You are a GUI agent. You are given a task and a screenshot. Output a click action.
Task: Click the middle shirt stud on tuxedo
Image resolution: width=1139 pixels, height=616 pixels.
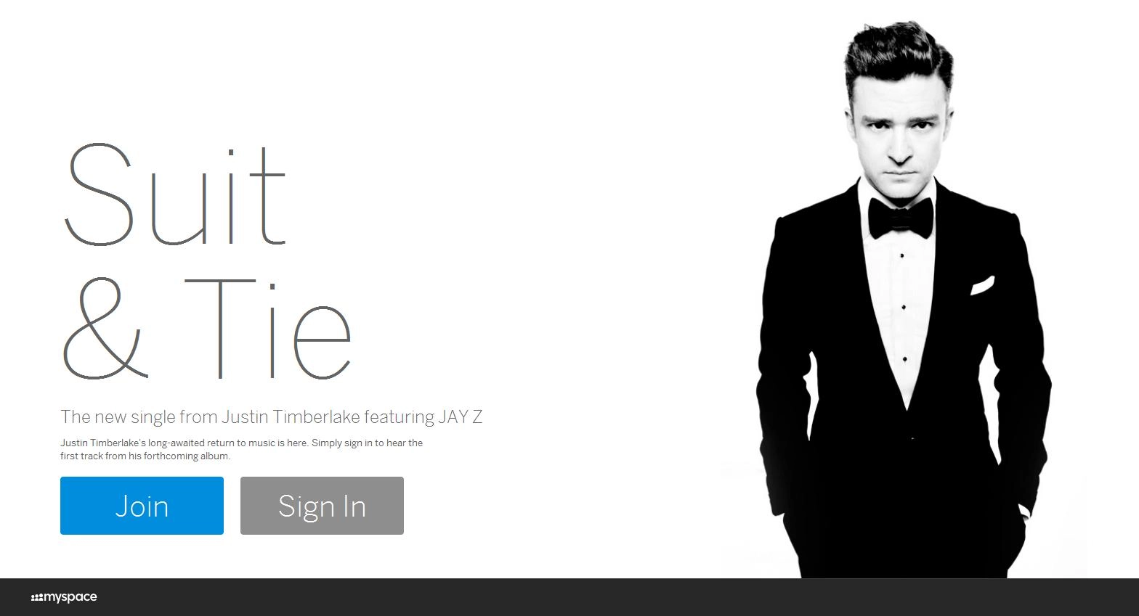(x=903, y=307)
